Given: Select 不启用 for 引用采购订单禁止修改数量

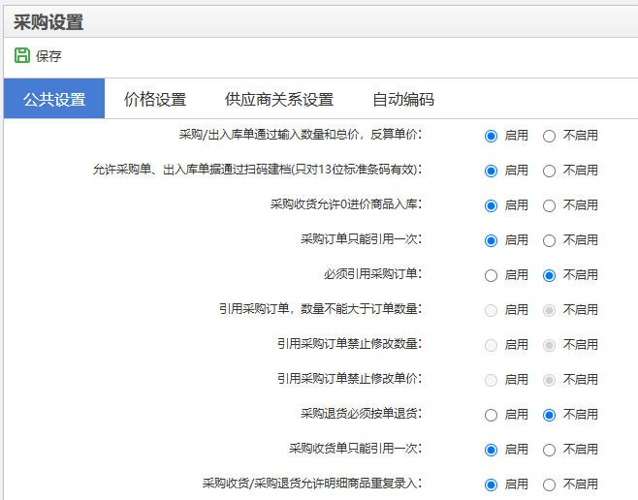Looking at the screenshot, I should point(549,346).
